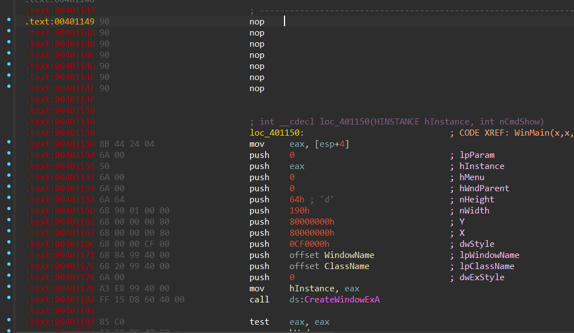Click the test mnemonic
Screen dimensions: 574x333
(259, 322)
